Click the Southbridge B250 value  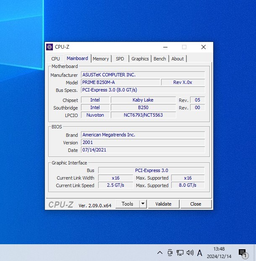(143, 107)
